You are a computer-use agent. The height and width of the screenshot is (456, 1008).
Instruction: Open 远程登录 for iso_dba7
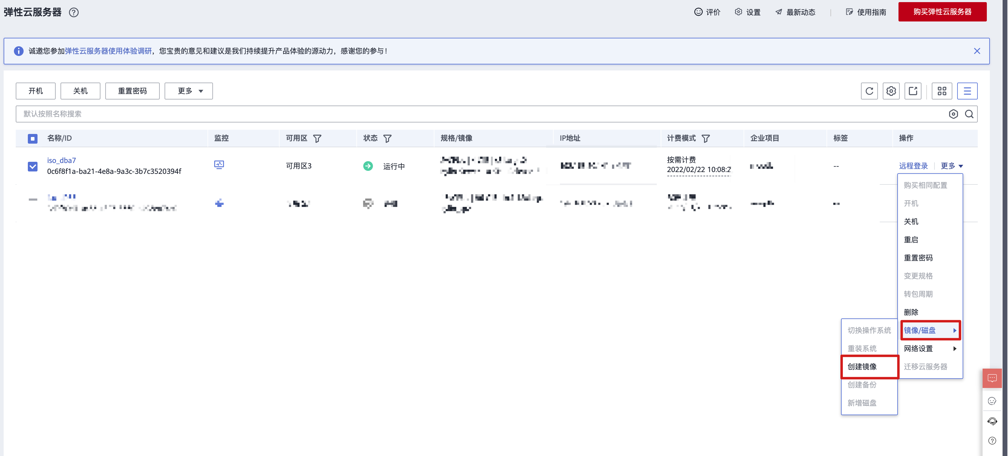tap(913, 165)
